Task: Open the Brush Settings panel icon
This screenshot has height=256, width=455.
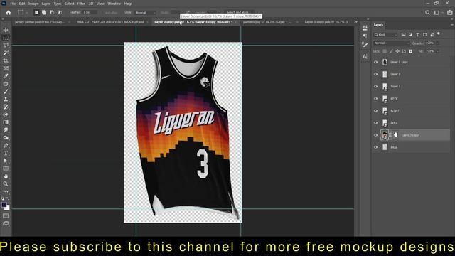Action: (x=365, y=44)
